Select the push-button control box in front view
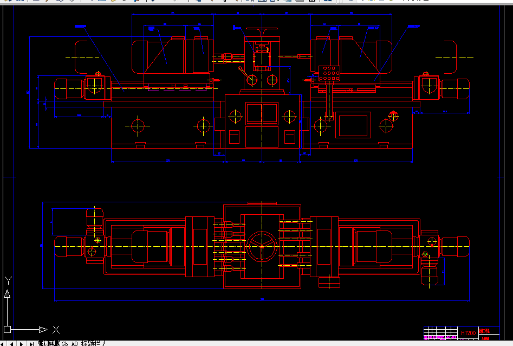The image size is (513, 346). 329,73
